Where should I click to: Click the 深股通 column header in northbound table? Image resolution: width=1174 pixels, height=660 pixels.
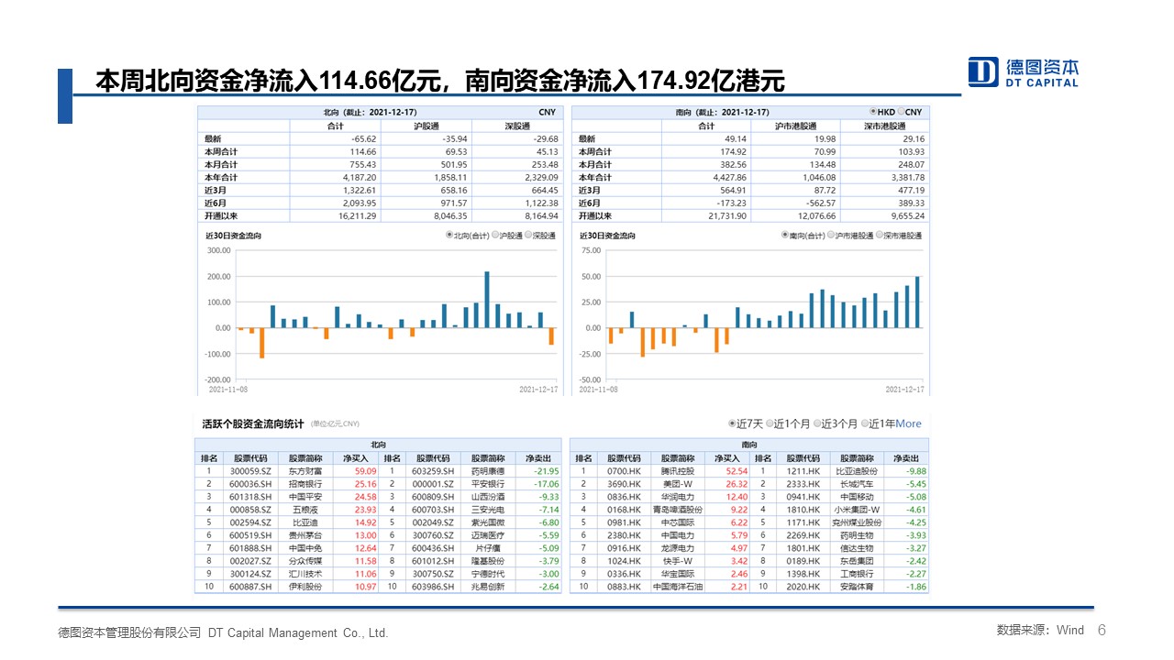coord(518,126)
